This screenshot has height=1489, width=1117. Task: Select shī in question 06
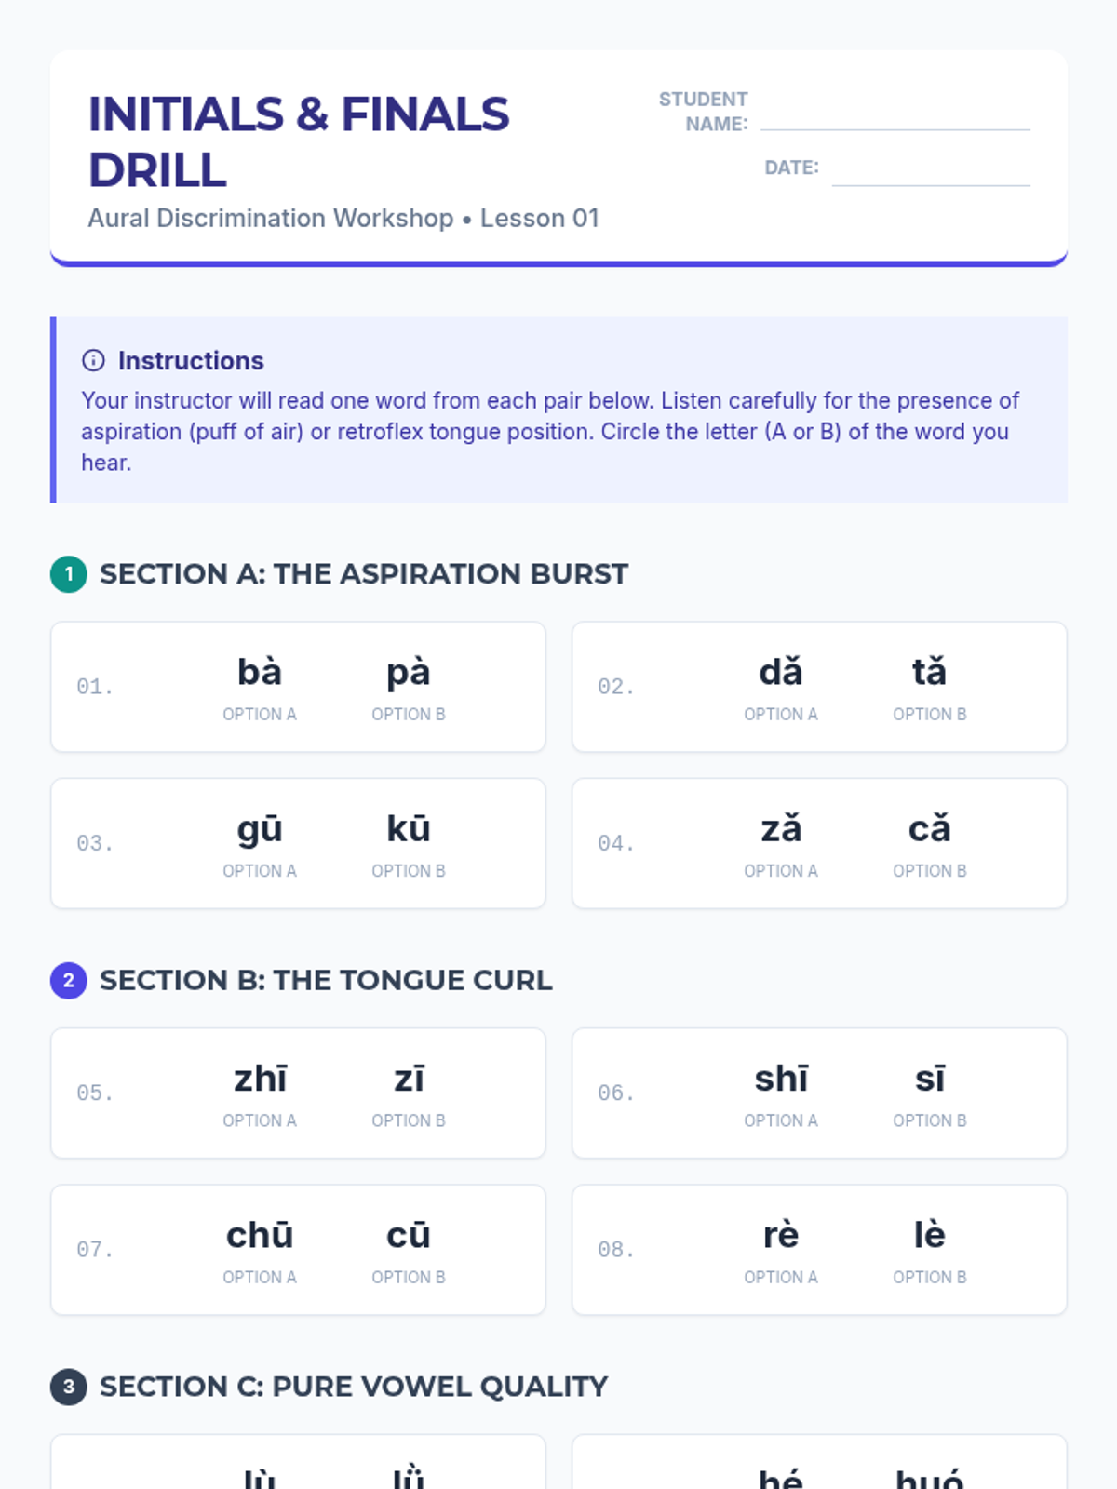(x=781, y=1093)
